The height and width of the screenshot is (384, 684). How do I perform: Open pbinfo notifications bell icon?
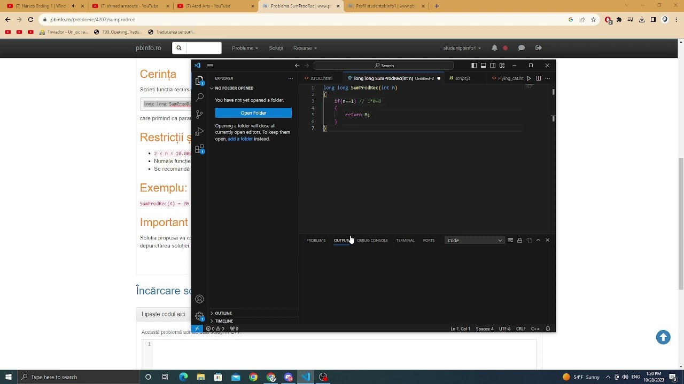click(494, 48)
